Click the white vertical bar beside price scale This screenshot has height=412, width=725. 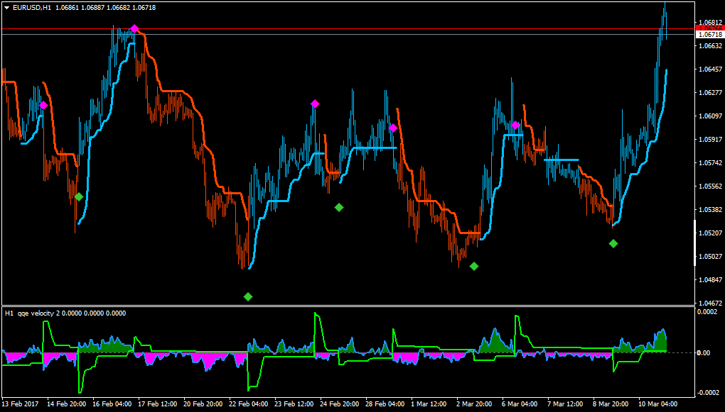tap(695, 243)
